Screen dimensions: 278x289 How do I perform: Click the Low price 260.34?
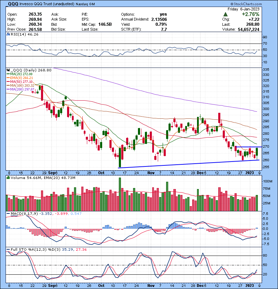(x=35, y=24)
